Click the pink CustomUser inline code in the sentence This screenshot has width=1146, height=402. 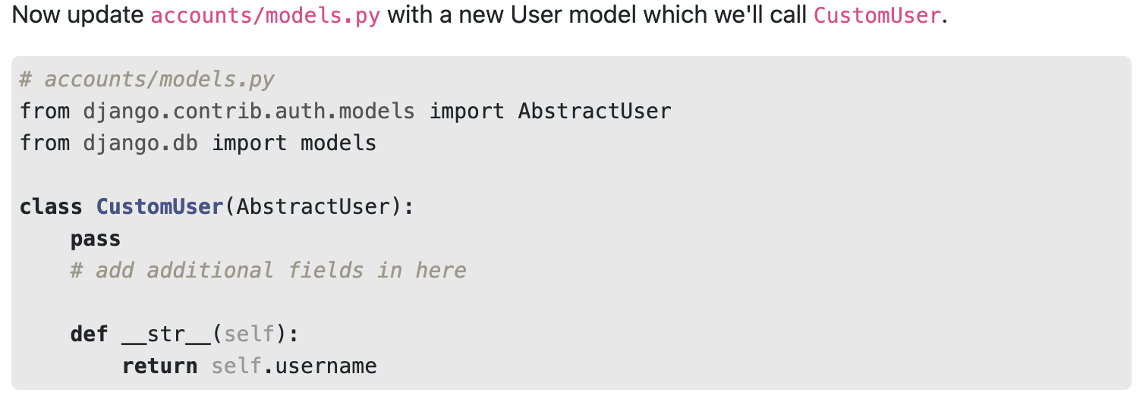[x=877, y=15]
